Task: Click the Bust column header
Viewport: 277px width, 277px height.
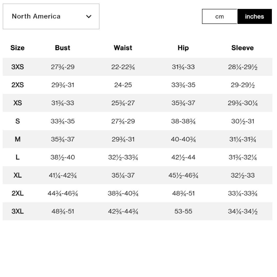Action: 63,48
